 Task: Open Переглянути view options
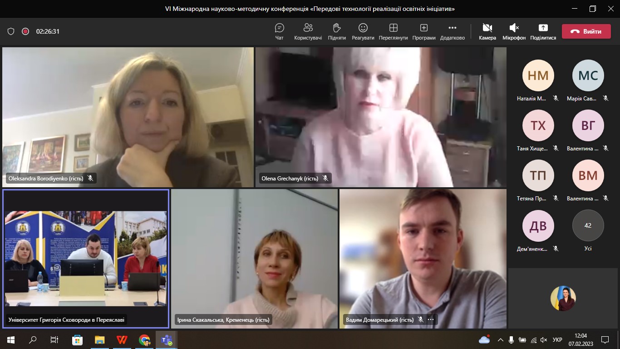coord(394,32)
